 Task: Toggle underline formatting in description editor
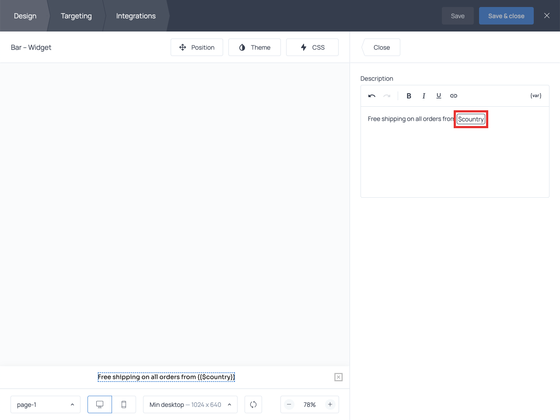(x=438, y=96)
